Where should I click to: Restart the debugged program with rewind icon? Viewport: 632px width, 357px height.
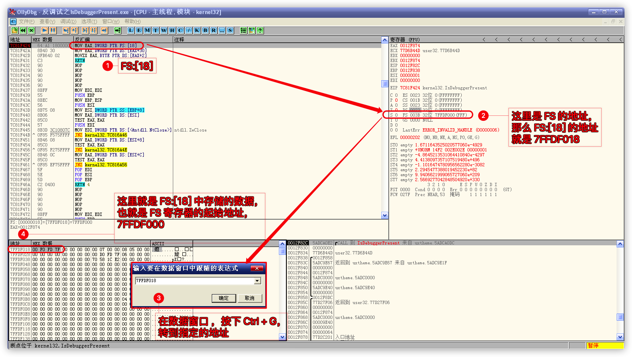pos(23,30)
